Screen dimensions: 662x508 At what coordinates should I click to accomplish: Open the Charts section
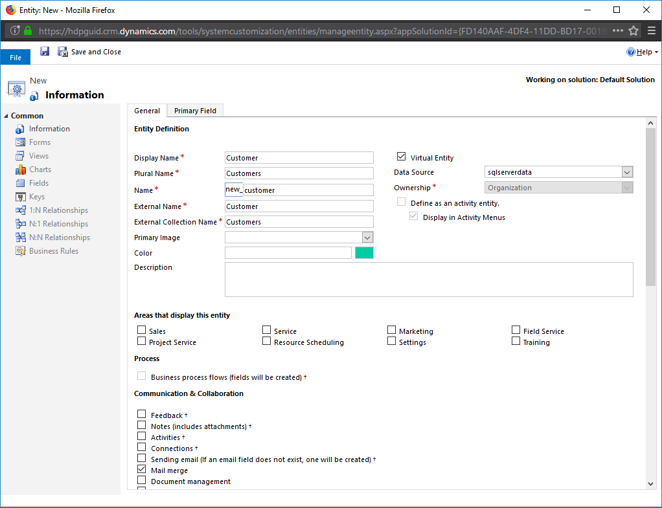[40, 169]
